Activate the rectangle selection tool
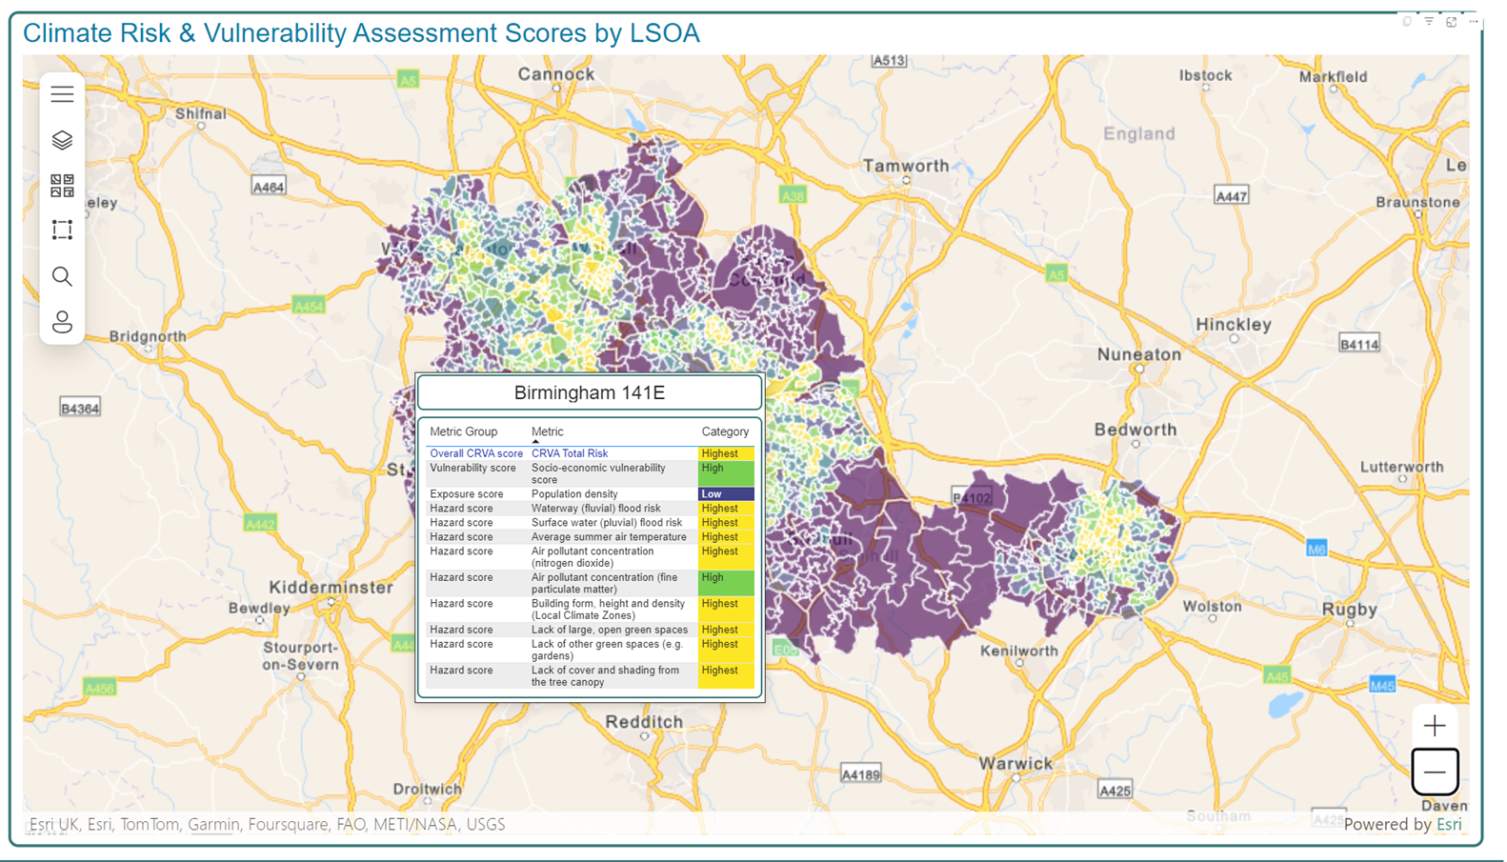 (62, 231)
